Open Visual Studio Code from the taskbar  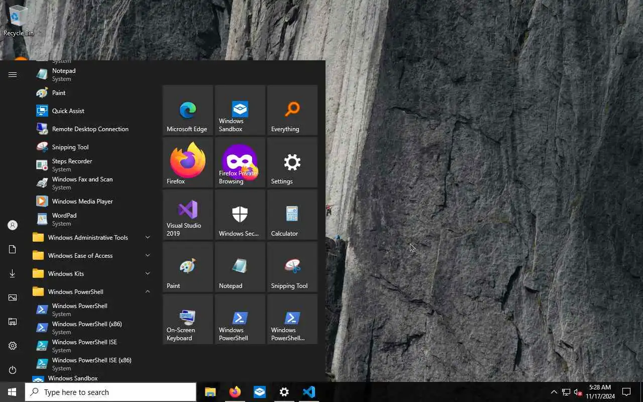click(309, 392)
